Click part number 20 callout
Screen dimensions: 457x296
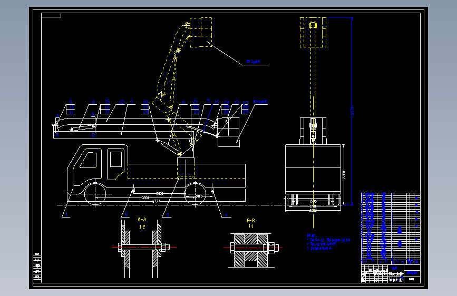[145, 112]
